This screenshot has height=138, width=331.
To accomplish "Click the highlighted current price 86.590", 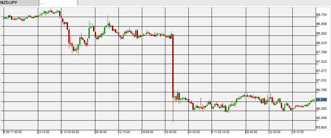I will coord(321,100).
